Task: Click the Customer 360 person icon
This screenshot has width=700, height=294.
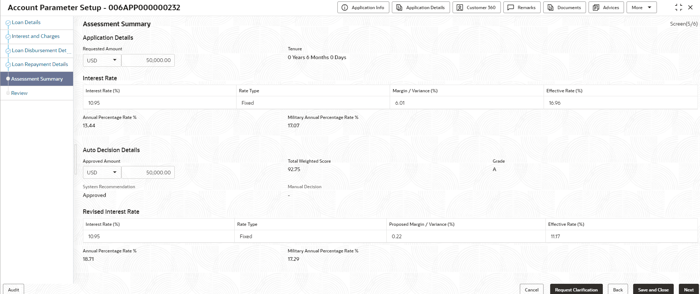Action: (x=460, y=8)
